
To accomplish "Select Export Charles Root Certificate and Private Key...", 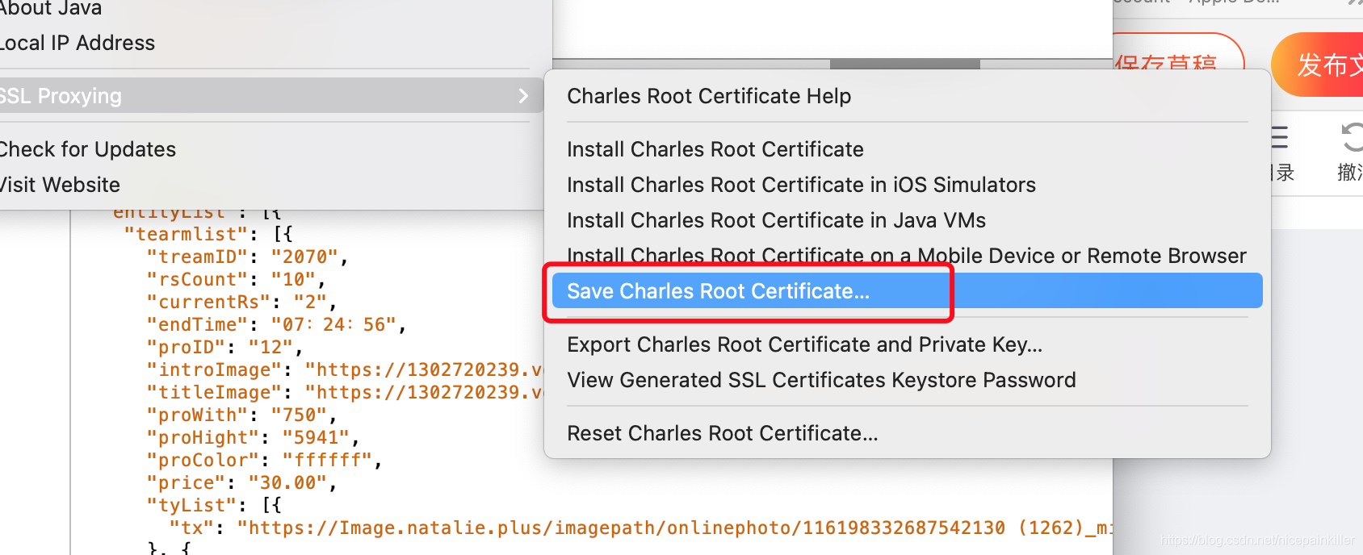I will 804,344.
